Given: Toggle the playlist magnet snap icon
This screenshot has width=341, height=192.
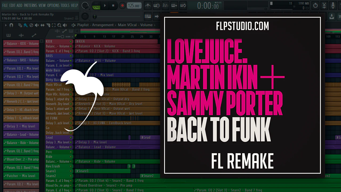Looking at the screenshot, I should (11, 25).
